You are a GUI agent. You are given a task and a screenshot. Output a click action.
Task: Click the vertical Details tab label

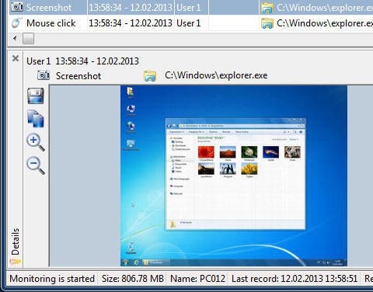tap(16, 242)
